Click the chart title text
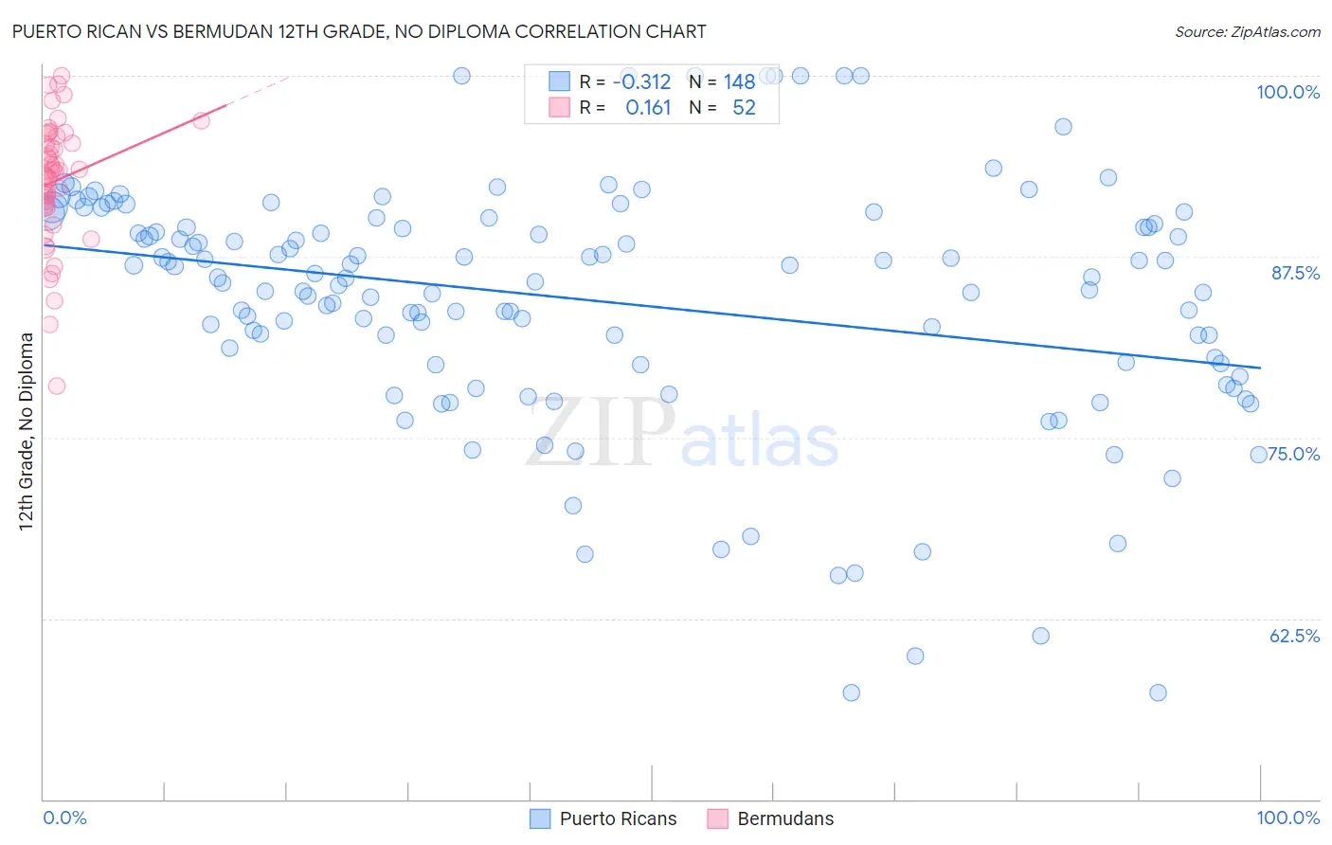Screen dimensions: 1332x845 pos(359,31)
